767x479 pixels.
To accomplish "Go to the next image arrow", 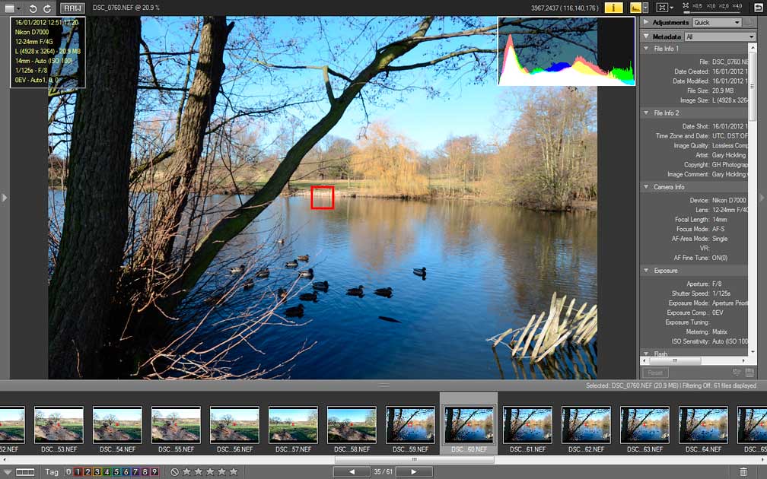I will coord(414,471).
